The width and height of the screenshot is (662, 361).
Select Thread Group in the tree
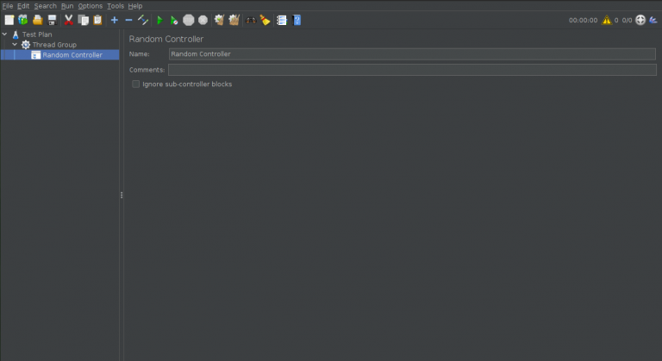click(54, 44)
